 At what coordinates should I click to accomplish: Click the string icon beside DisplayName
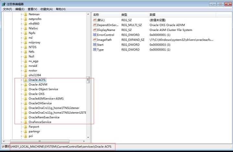95,30
